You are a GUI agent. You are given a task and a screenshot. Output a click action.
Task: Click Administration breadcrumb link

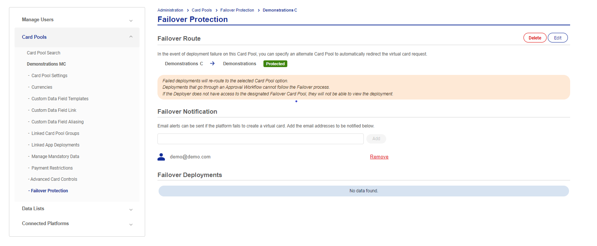click(170, 10)
